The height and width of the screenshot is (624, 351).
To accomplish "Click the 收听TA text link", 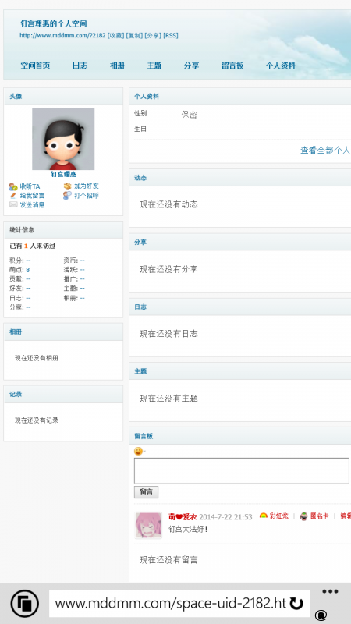I will click(30, 186).
